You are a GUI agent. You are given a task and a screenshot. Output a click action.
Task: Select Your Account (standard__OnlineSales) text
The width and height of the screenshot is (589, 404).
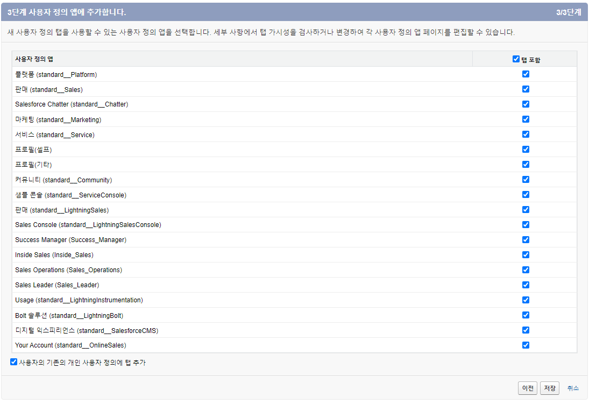70,345
